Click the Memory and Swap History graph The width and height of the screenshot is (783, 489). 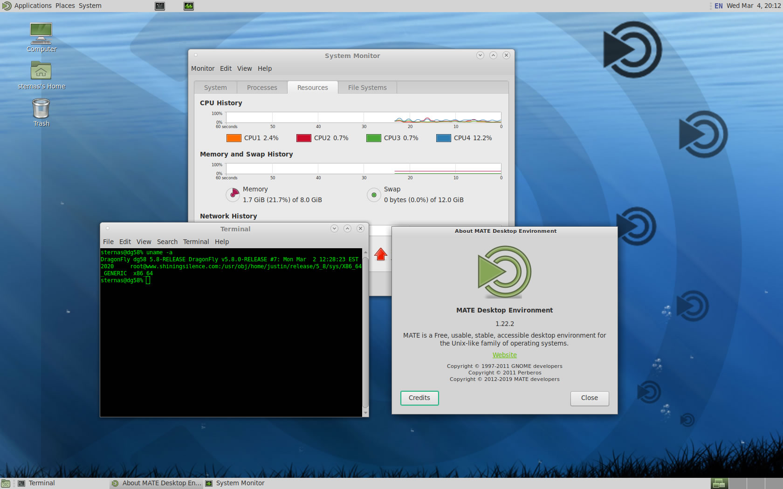[364, 169]
